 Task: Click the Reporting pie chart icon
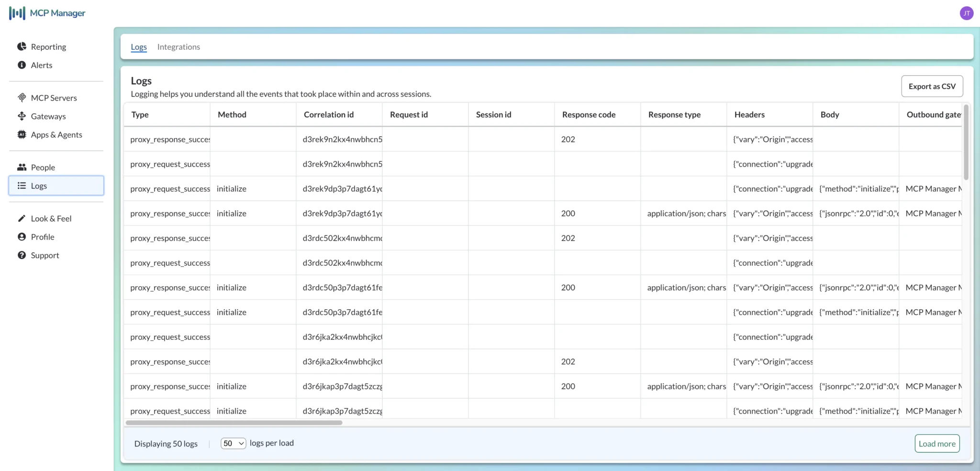pyautogui.click(x=22, y=46)
